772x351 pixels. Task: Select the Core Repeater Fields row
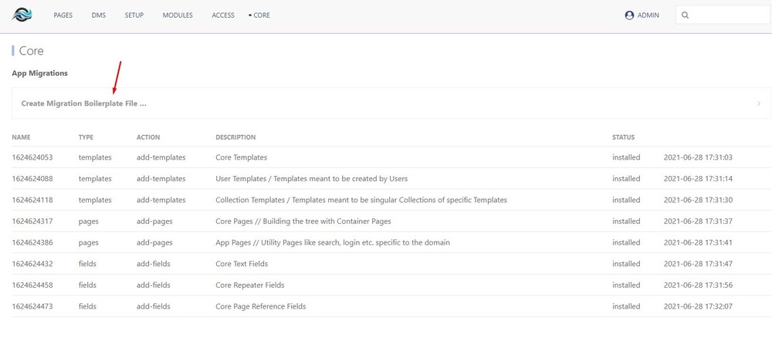point(249,285)
